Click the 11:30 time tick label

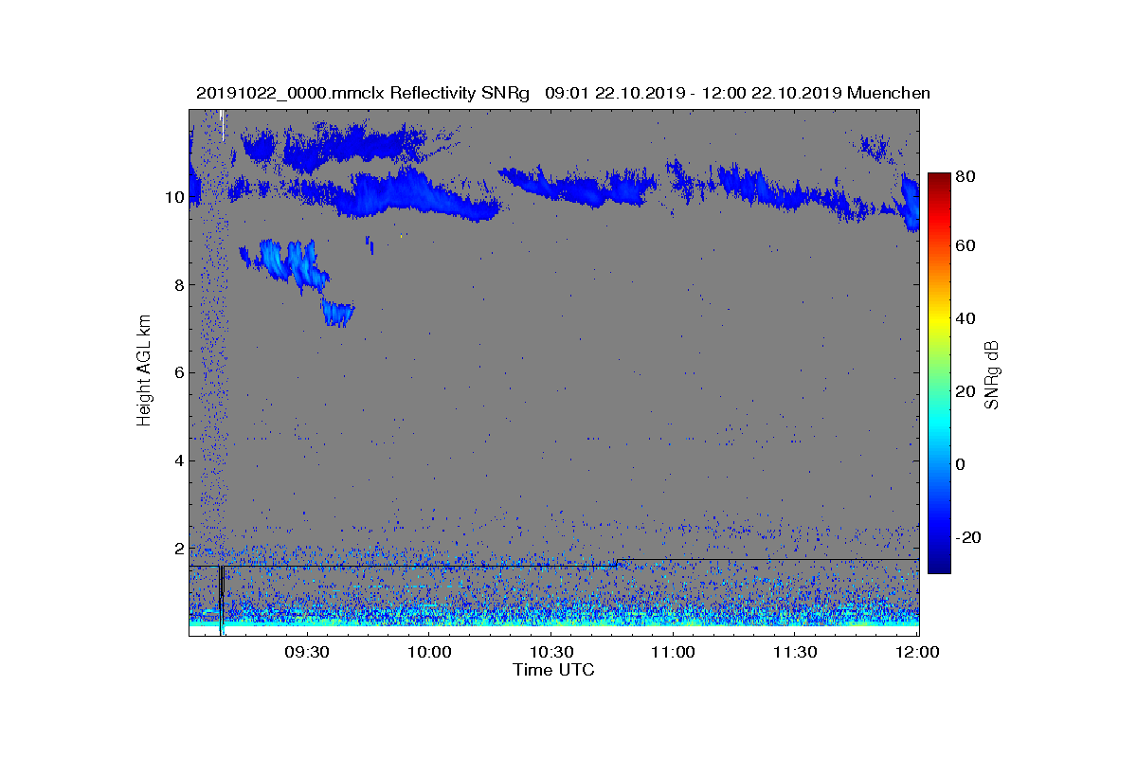click(x=796, y=652)
